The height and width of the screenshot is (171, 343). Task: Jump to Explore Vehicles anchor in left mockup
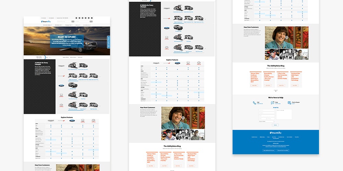[x=66, y=57]
